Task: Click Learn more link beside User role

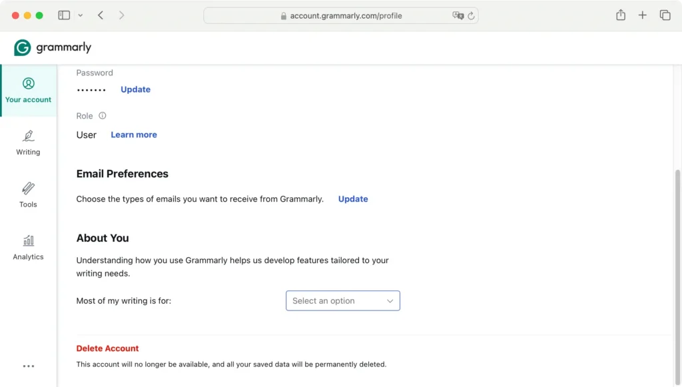Action: point(134,135)
